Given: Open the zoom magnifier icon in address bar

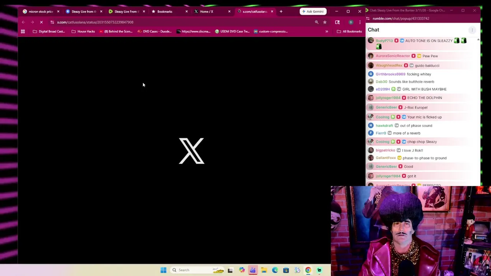Looking at the screenshot, I should (316, 22).
